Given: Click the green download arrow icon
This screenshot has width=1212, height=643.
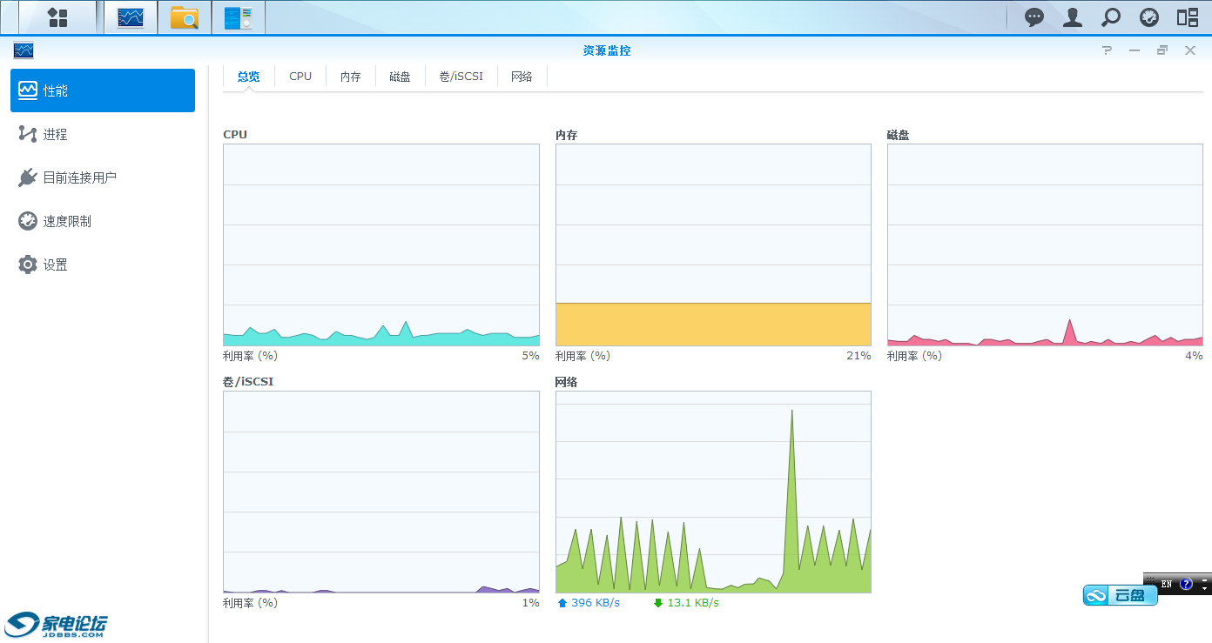Looking at the screenshot, I should [658, 603].
